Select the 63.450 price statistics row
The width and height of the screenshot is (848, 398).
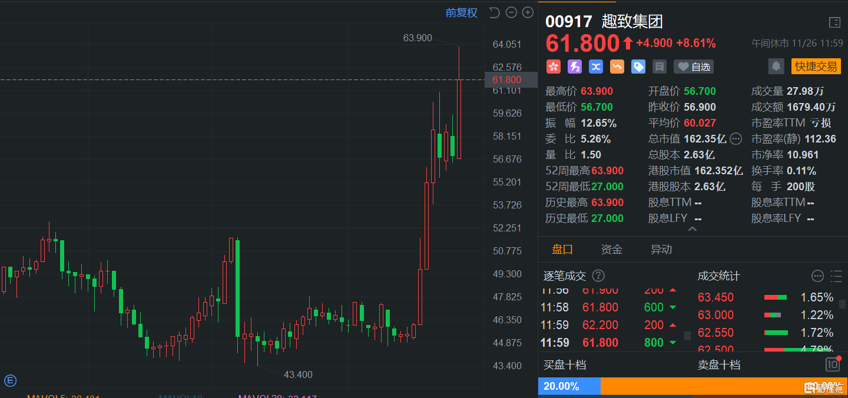(767, 297)
